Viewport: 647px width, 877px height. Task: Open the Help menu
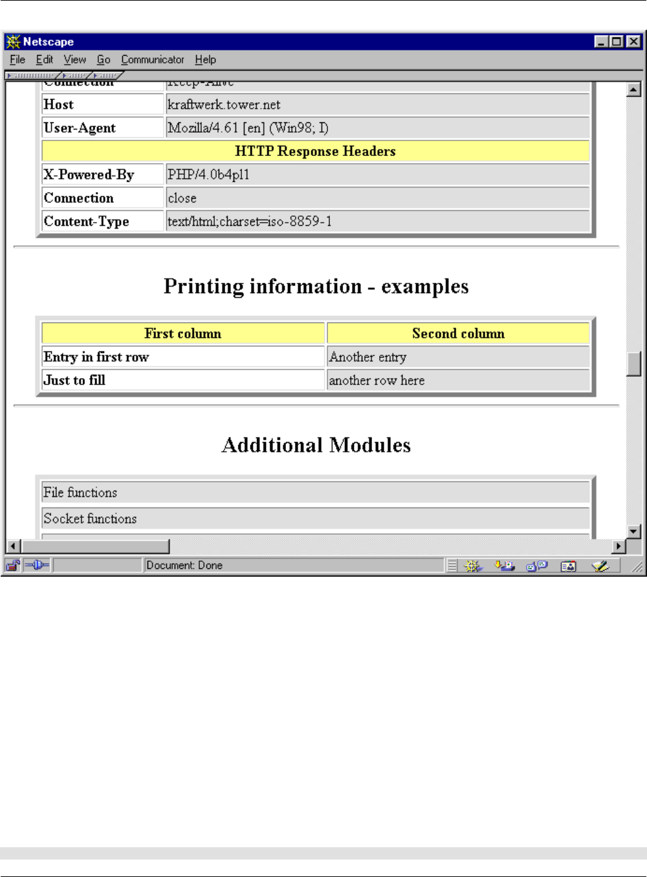click(x=206, y=60)
